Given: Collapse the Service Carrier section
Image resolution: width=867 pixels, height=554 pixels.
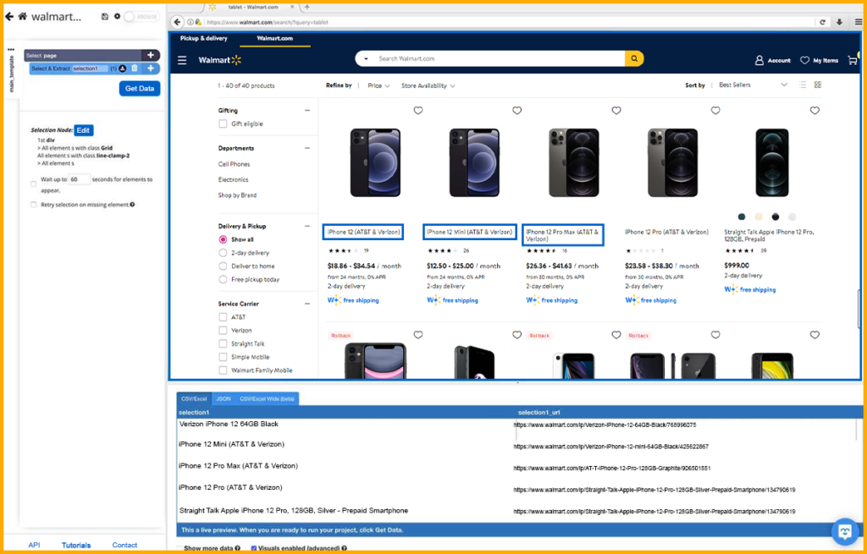Looking at the screenshot, I should [x=307, y=304].
